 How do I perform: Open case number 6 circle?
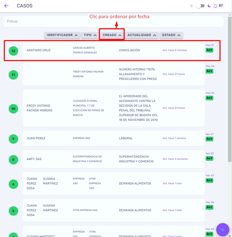(x=13, y=184)
